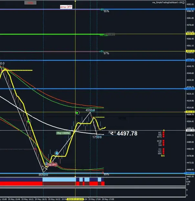Click the 1750.0 swing label
Screen dimensions: 195x201
click(x=97, y=137)
